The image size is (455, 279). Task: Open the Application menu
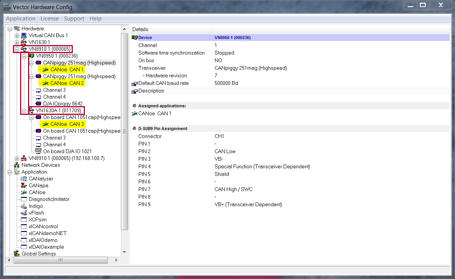click(20, 19)
